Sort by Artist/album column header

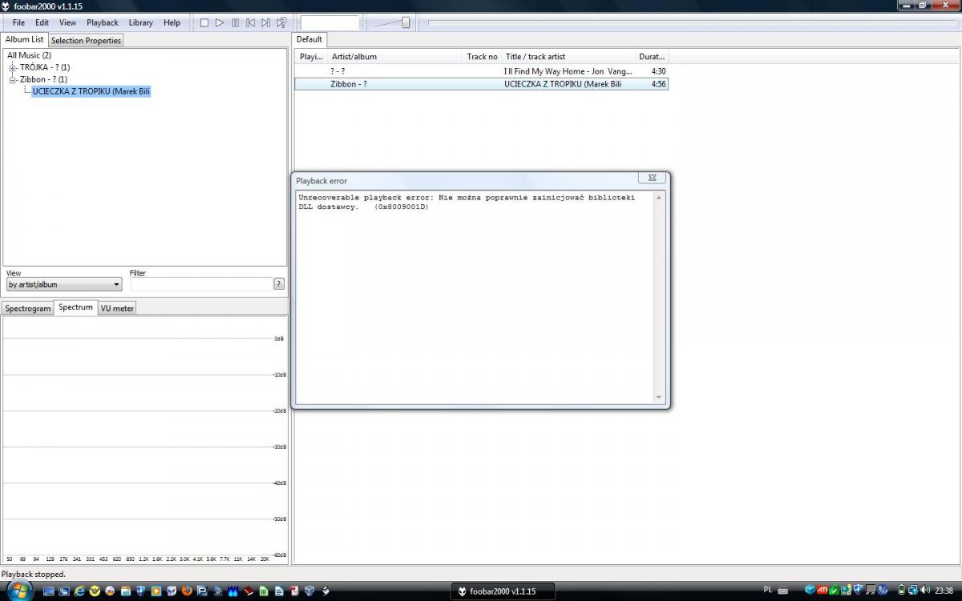[x=396, y=57]
